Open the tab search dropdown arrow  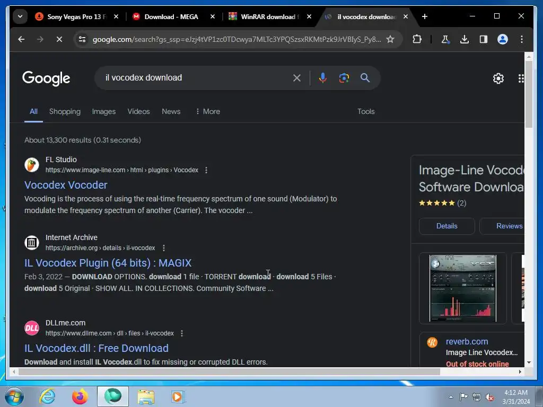click(x=20, y=16)
